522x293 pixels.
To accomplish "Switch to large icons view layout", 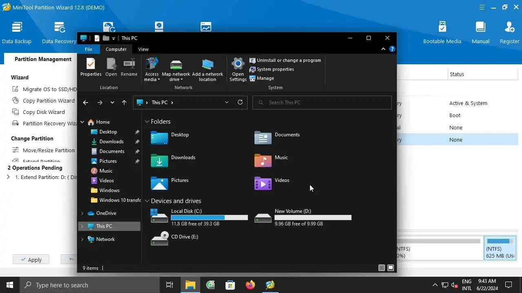I will tap(391, 268).
